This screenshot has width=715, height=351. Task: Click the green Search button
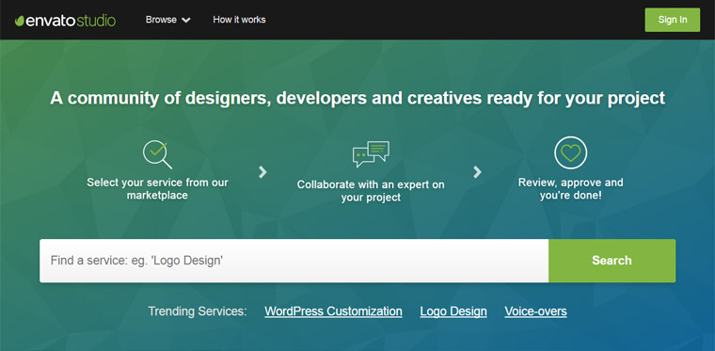612,261
